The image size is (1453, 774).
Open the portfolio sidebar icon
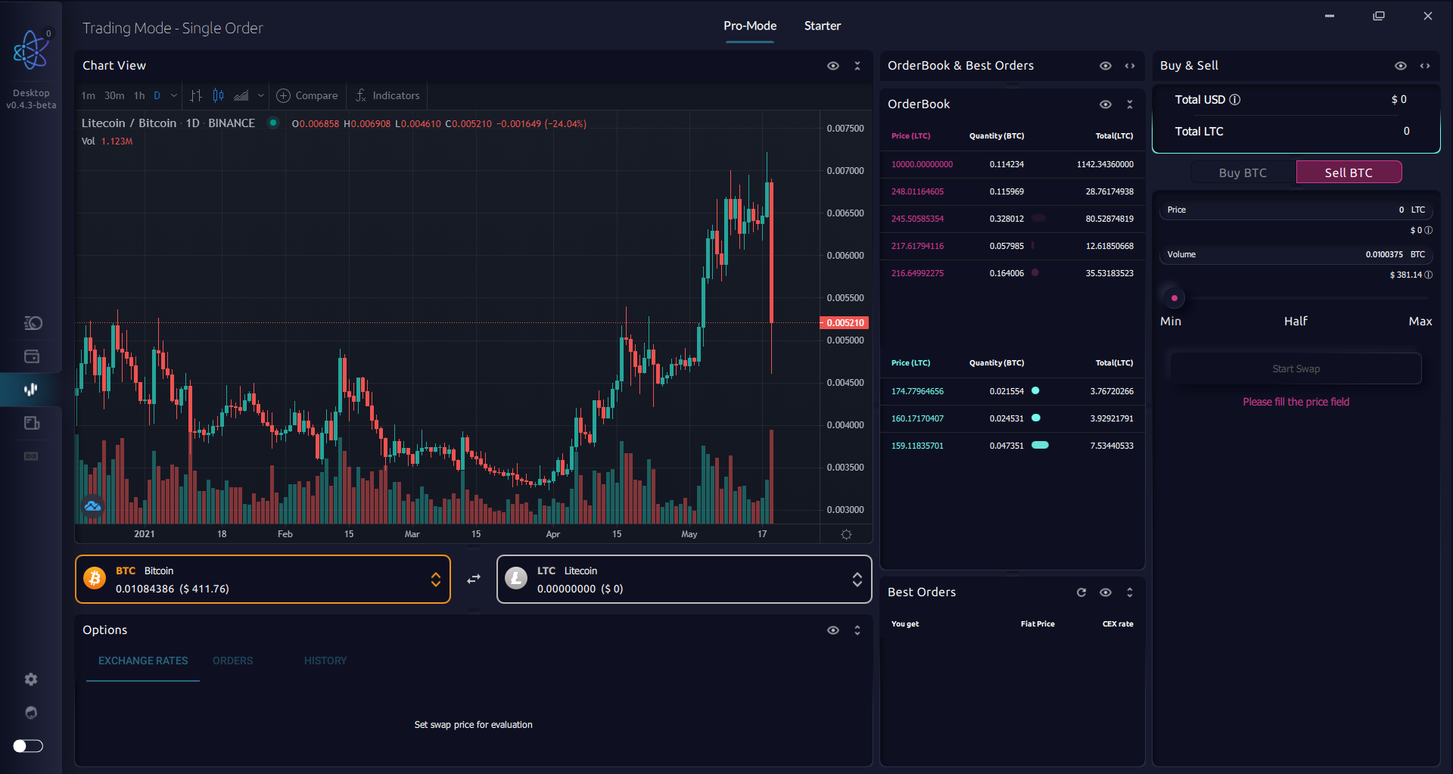(32, 323)
